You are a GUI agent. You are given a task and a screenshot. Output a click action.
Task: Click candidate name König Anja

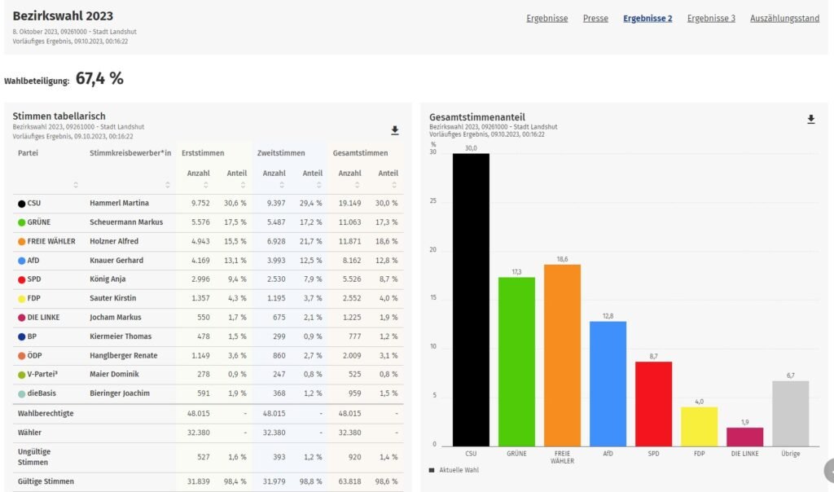point(108,279)
